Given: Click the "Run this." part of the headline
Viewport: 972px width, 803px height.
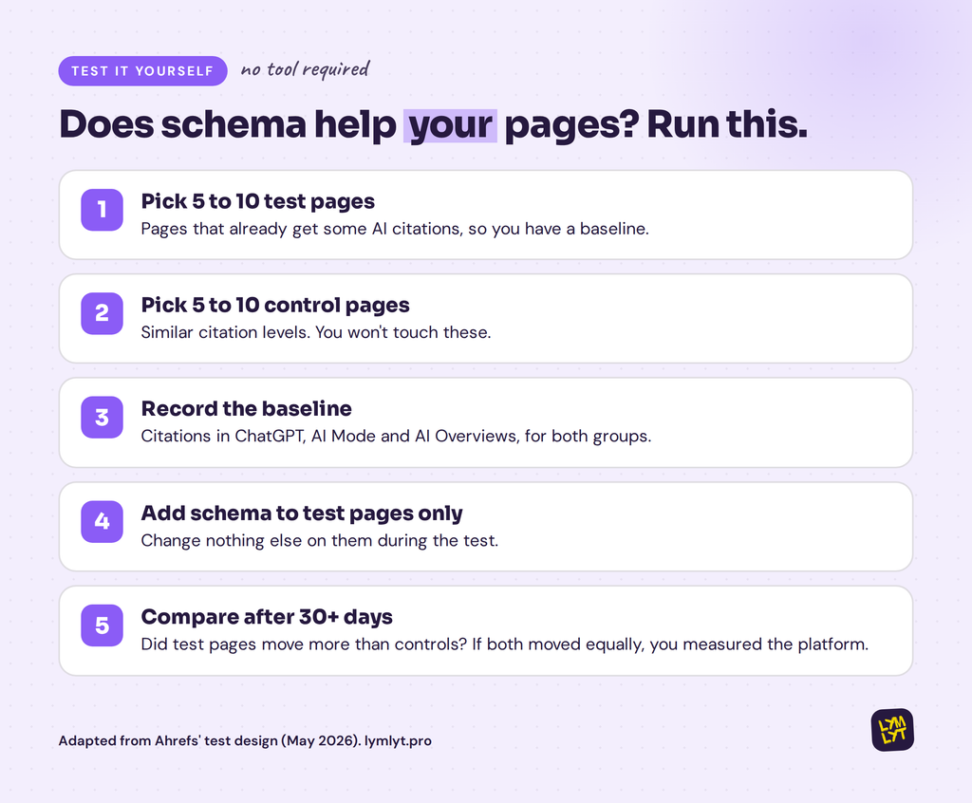Looking at the screenshot, I should click(x=727, y=124).
